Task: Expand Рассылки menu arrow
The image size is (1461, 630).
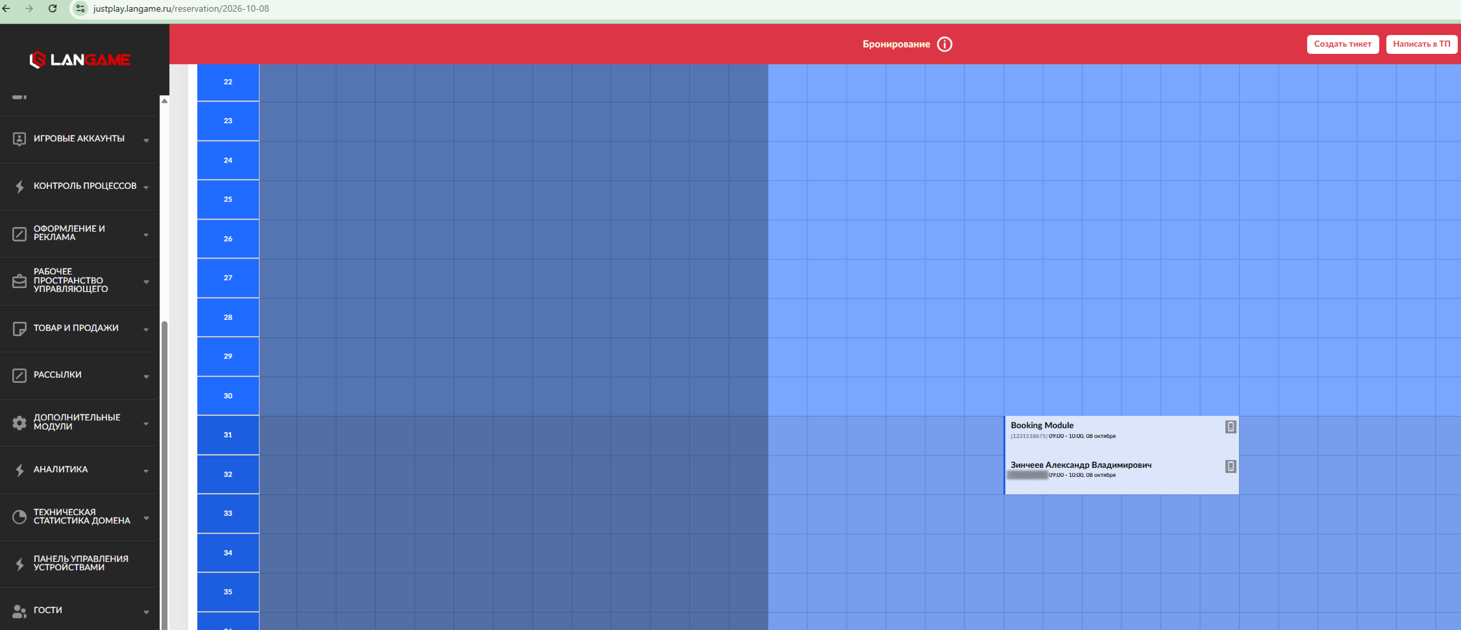Action: click(146, 377)
